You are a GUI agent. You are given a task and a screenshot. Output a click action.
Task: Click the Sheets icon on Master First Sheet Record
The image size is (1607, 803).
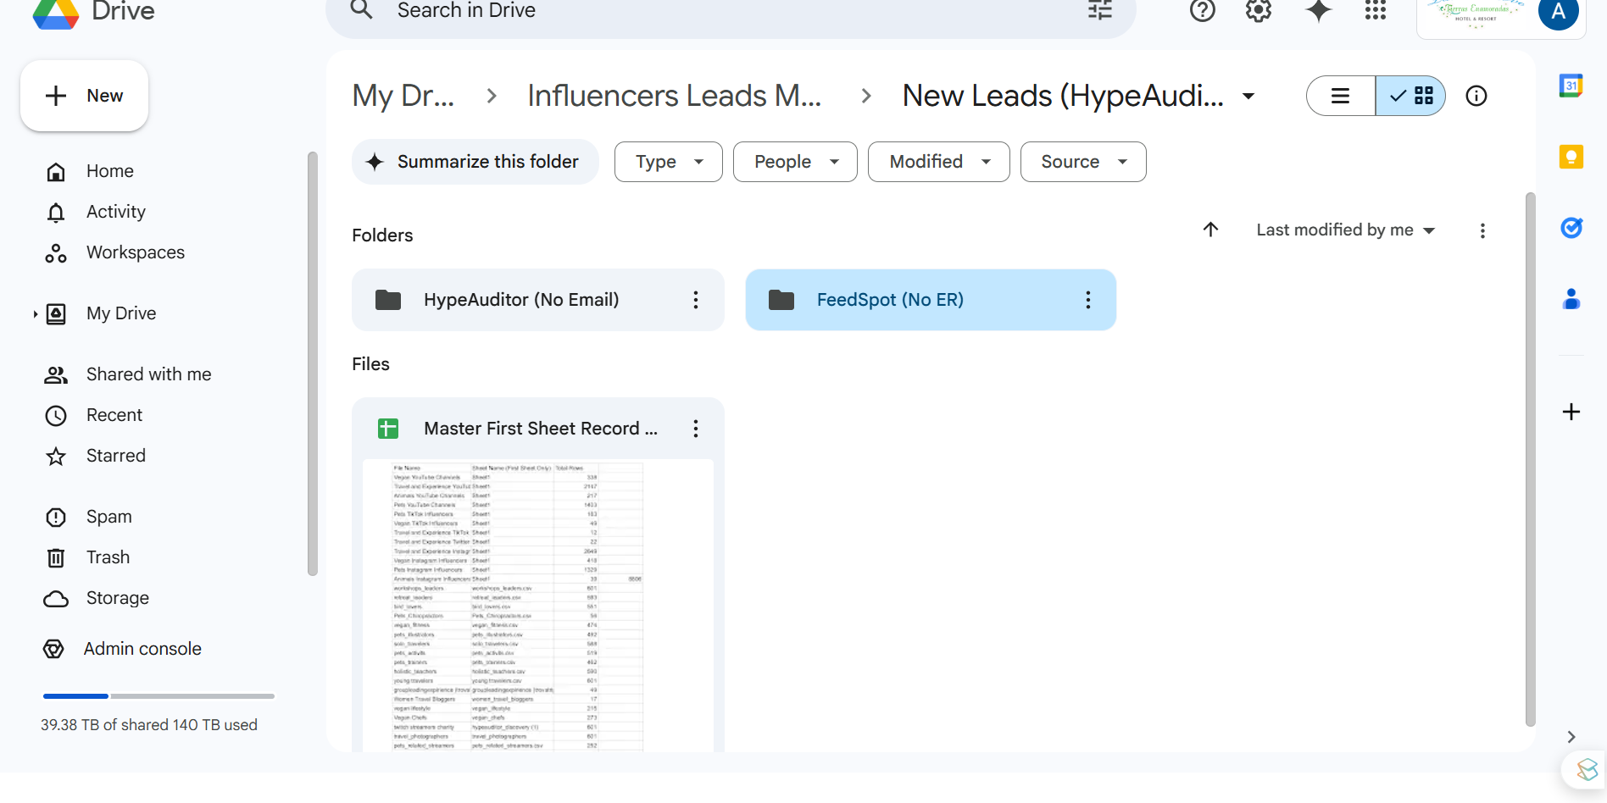(388, 429)
